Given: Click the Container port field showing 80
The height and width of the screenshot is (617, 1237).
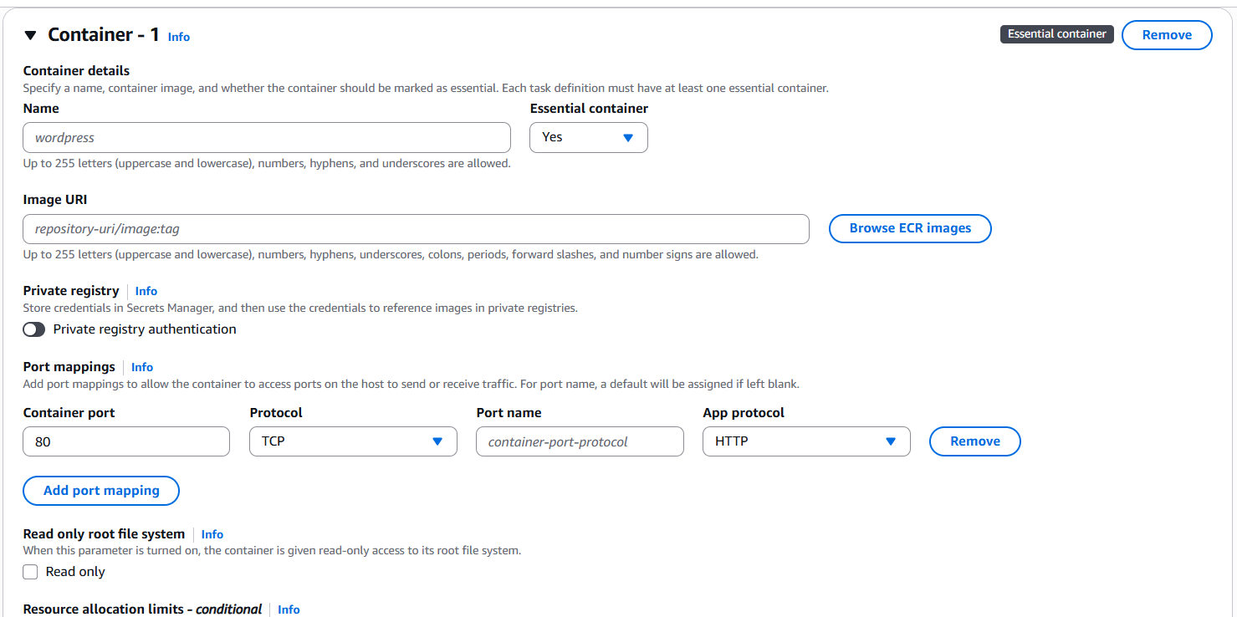Looking at the screenshot, I should tap(125, 441).
